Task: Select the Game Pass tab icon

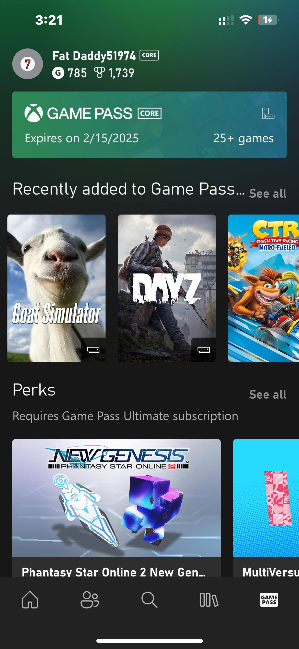Action: [269, 600]
